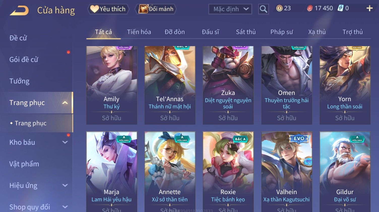Click the golden back arrow icon
Viewport: 379px width, 212px height.
pyautogui.click(x=19, y=11)
